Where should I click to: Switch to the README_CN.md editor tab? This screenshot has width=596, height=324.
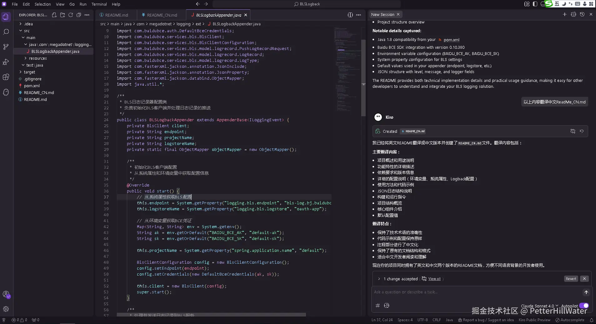162,15
